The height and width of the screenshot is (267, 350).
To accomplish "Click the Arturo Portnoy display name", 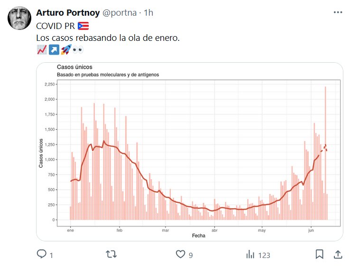I will click(x=68, y=13).
